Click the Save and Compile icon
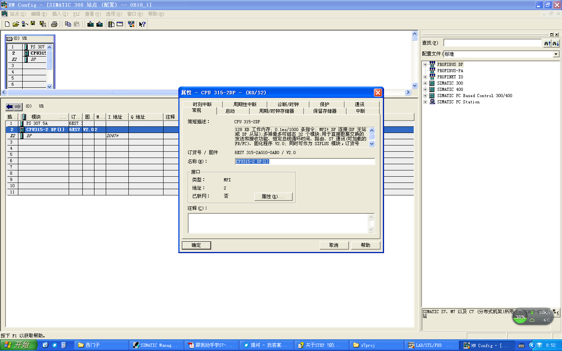The width and height of the screenshot is (562, 351). 42,24
